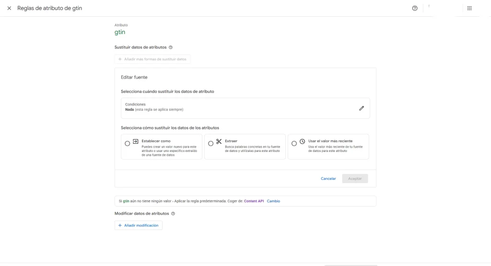
Task: Close the gtin attribute rules page
Action: [9, 8]
